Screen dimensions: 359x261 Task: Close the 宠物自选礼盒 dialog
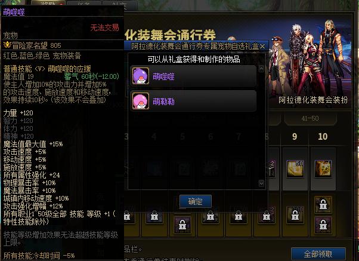[262, 46]
